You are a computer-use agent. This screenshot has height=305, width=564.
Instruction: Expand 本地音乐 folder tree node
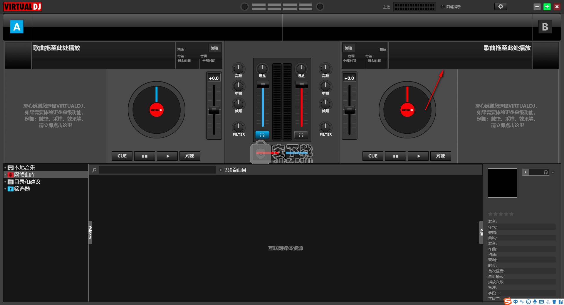click(5, 167)
